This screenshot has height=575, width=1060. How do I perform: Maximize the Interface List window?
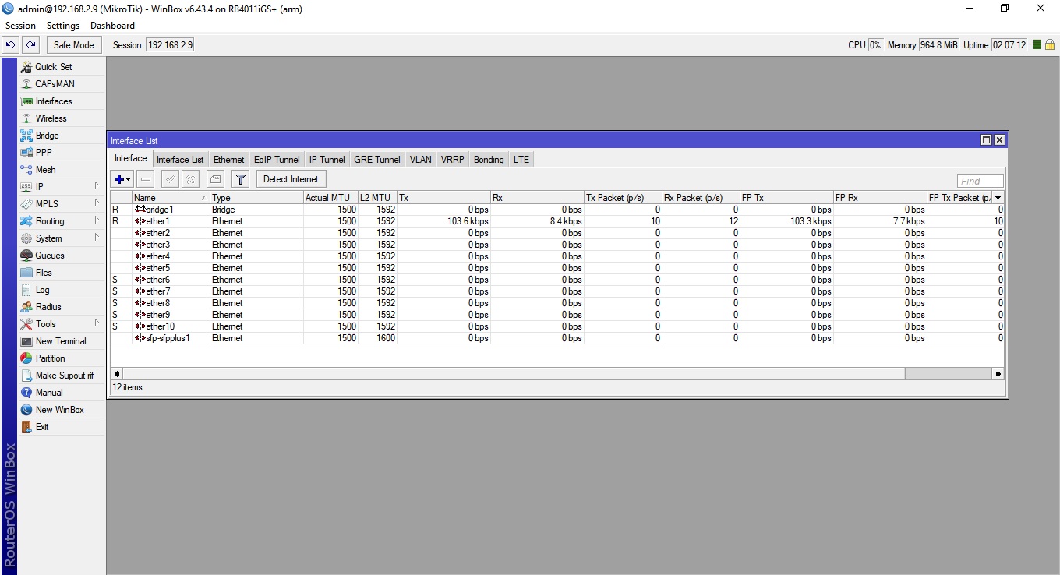click(986, 140)
